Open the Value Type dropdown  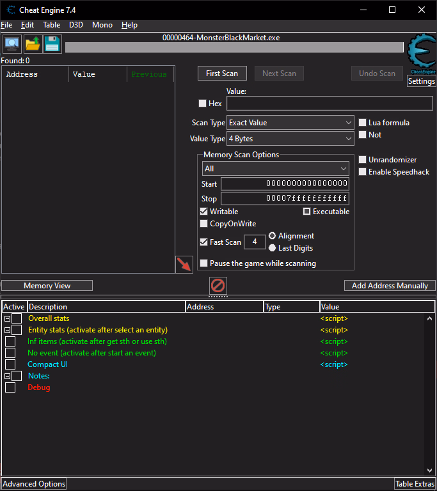(290, 138)
